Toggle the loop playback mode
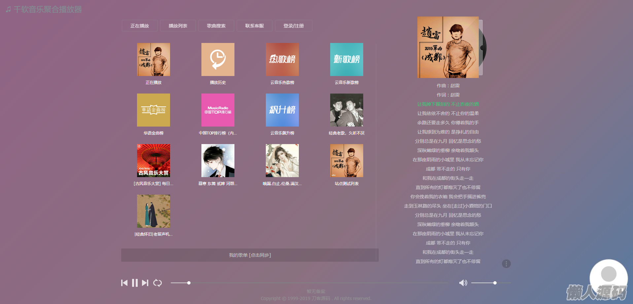 pyautogui.click(x=158, y=283)
